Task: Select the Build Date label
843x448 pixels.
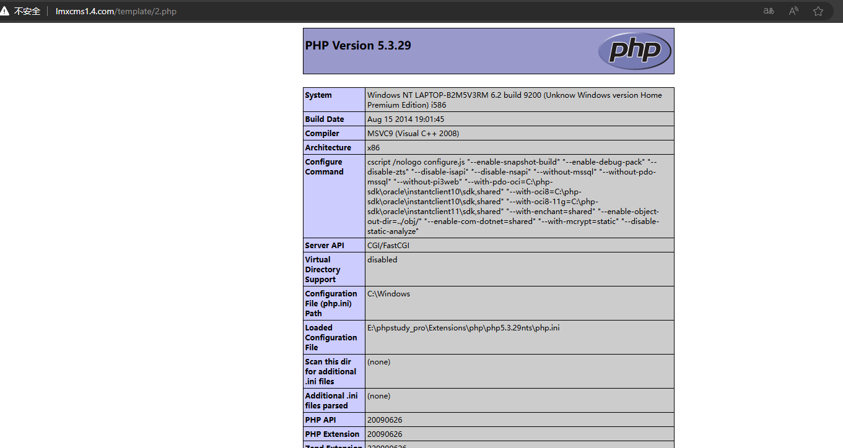Action: [325, 119]
